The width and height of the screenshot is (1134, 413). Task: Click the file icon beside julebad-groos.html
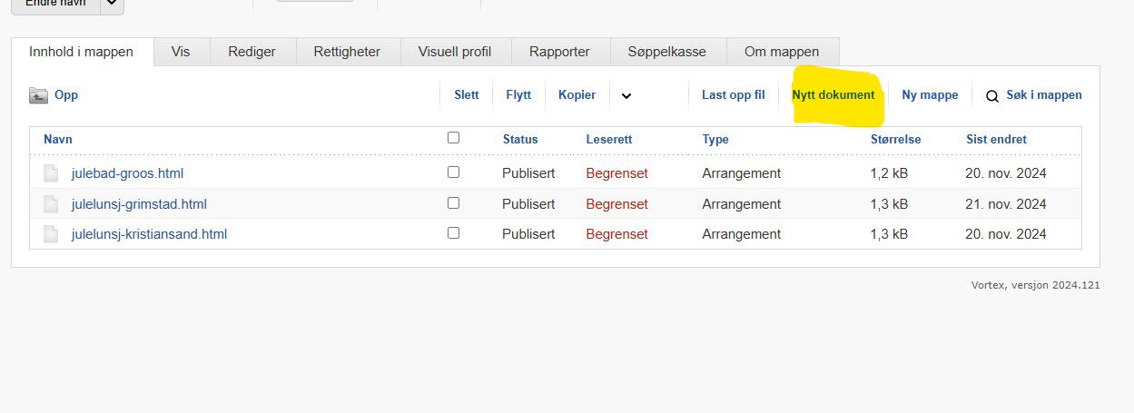pyautogui.click(x=51, y=173)
